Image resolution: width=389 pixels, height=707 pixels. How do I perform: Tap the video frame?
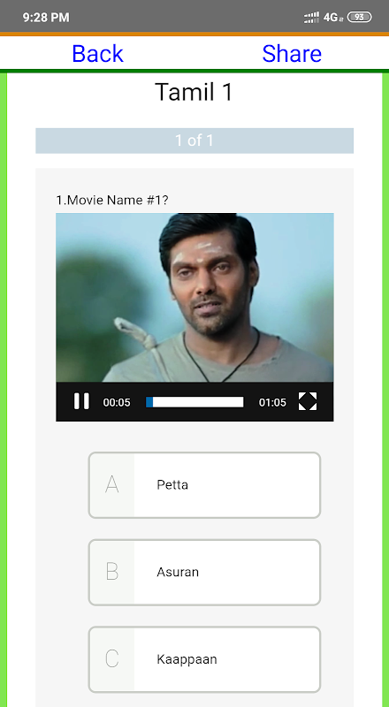point(194,298)
